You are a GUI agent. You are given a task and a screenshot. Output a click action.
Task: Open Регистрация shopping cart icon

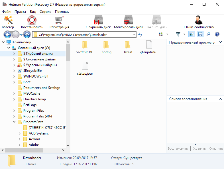[59, 20]
